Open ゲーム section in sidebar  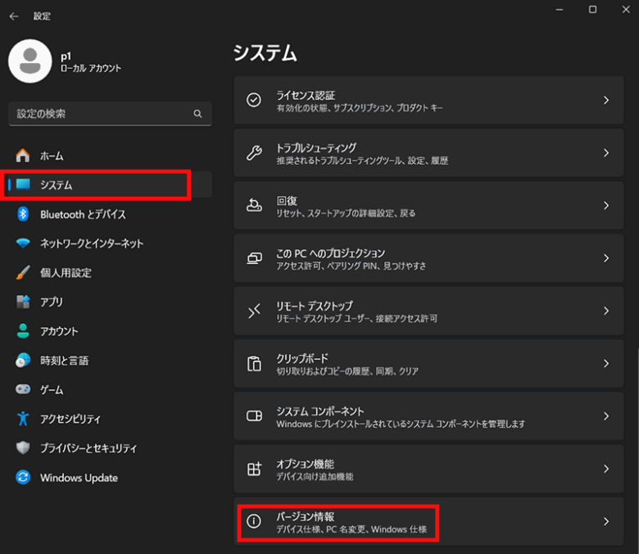click(x=110, y=389)
